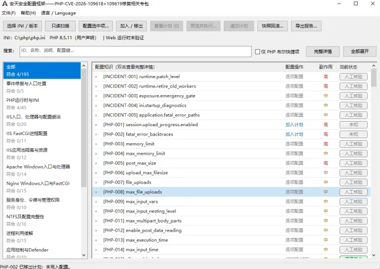The image size is (380, 269).
Task: Click 人工核验 status for PHP-005 post_max_size
Action: click(353, 163)
